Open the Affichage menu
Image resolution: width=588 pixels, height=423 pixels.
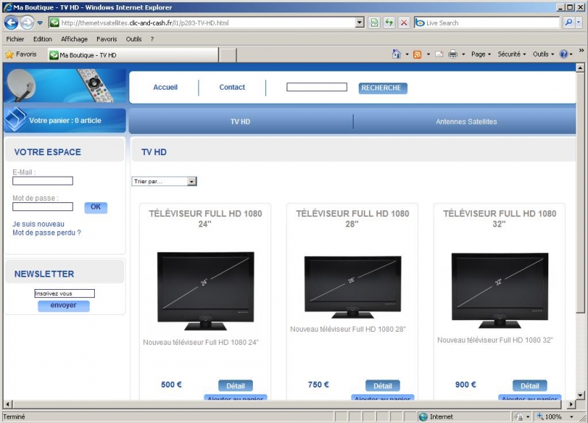point(74,39)
